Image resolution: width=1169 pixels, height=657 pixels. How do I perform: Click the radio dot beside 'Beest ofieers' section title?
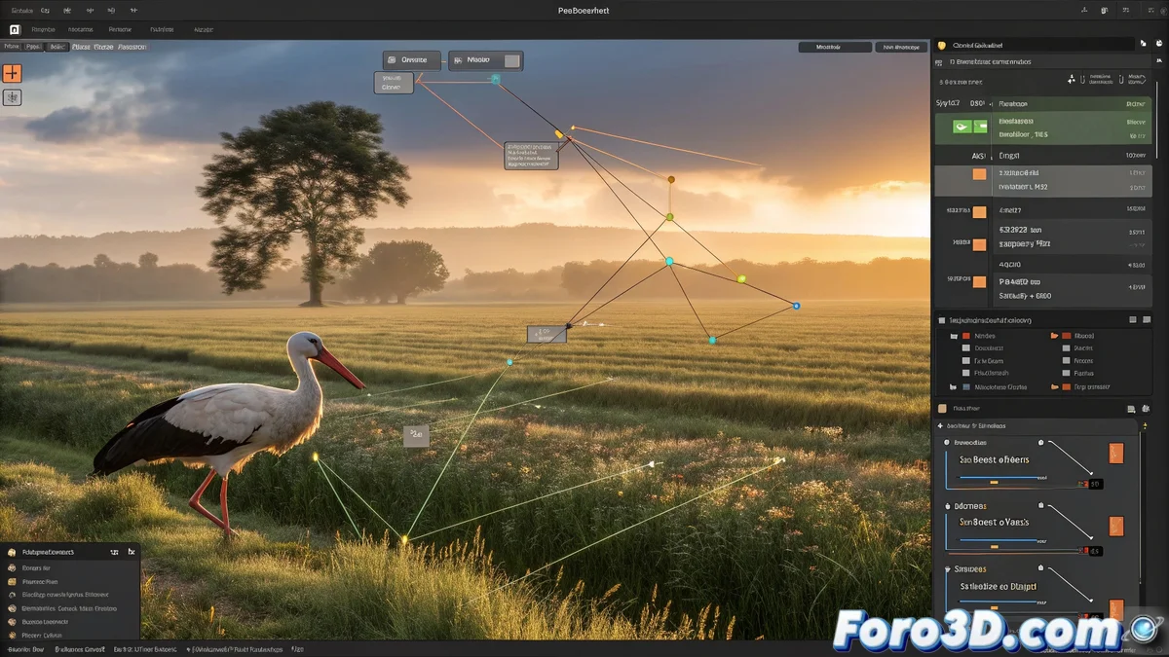947,442
